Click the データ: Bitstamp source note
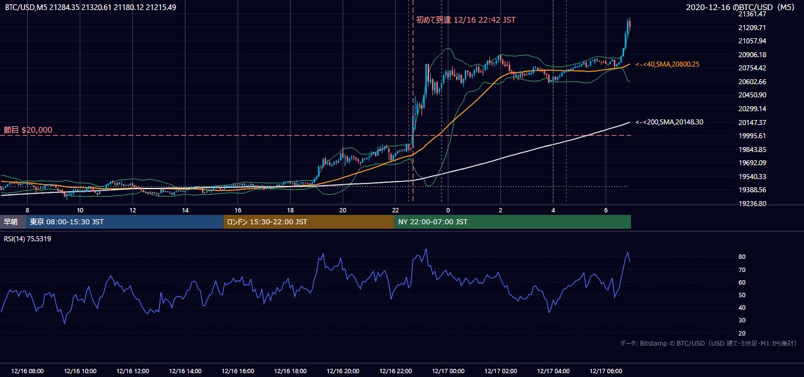This screenshot has height=377, width=804. click(708, 344)
